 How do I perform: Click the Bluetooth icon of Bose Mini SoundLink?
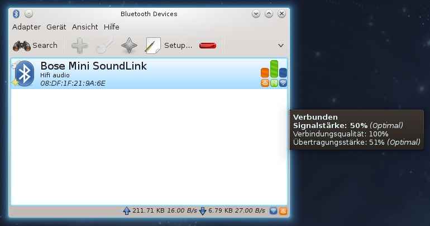pyautogui.click(x=24, y=73)
